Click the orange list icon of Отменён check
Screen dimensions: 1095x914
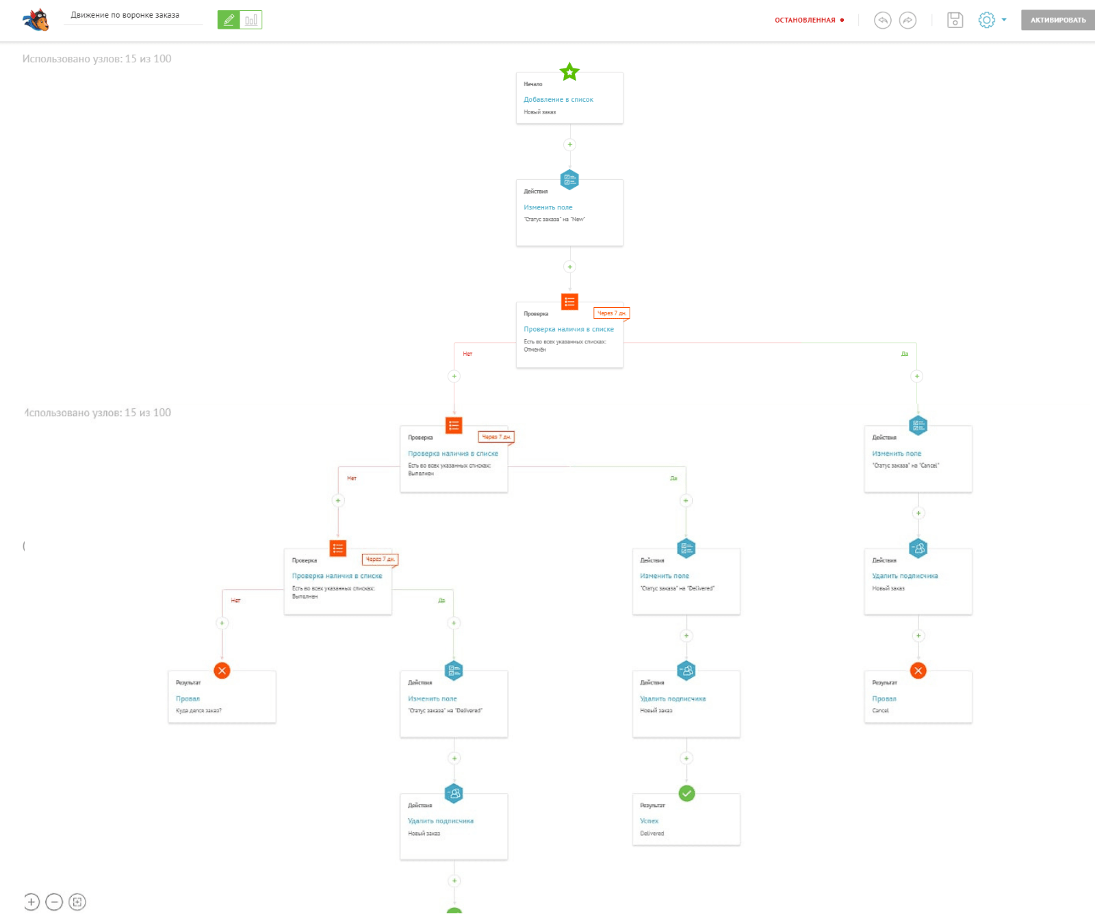[569, 301]
